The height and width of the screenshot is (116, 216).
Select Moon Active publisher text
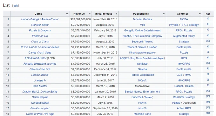[x=142, y=86]
